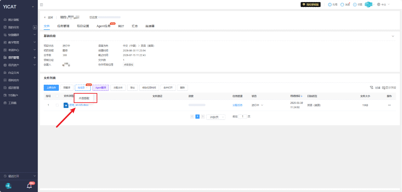Open the en-US.docx file link
This screenshot has width=402, height=192.
click(79, 105)
